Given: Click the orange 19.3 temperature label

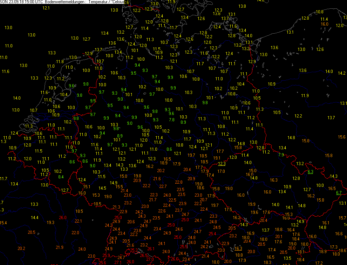Looking at the screenshot, I should pyautogui.click(x=50, y=223).
